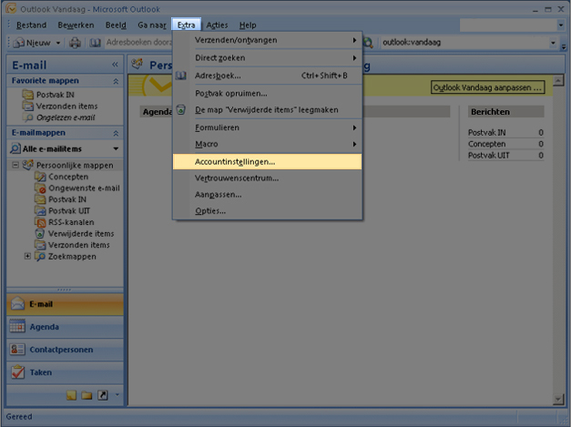This screenshot has height=427, width=571.
Task: Open Direct zoeken submenu
Action: tap(268, 58)
